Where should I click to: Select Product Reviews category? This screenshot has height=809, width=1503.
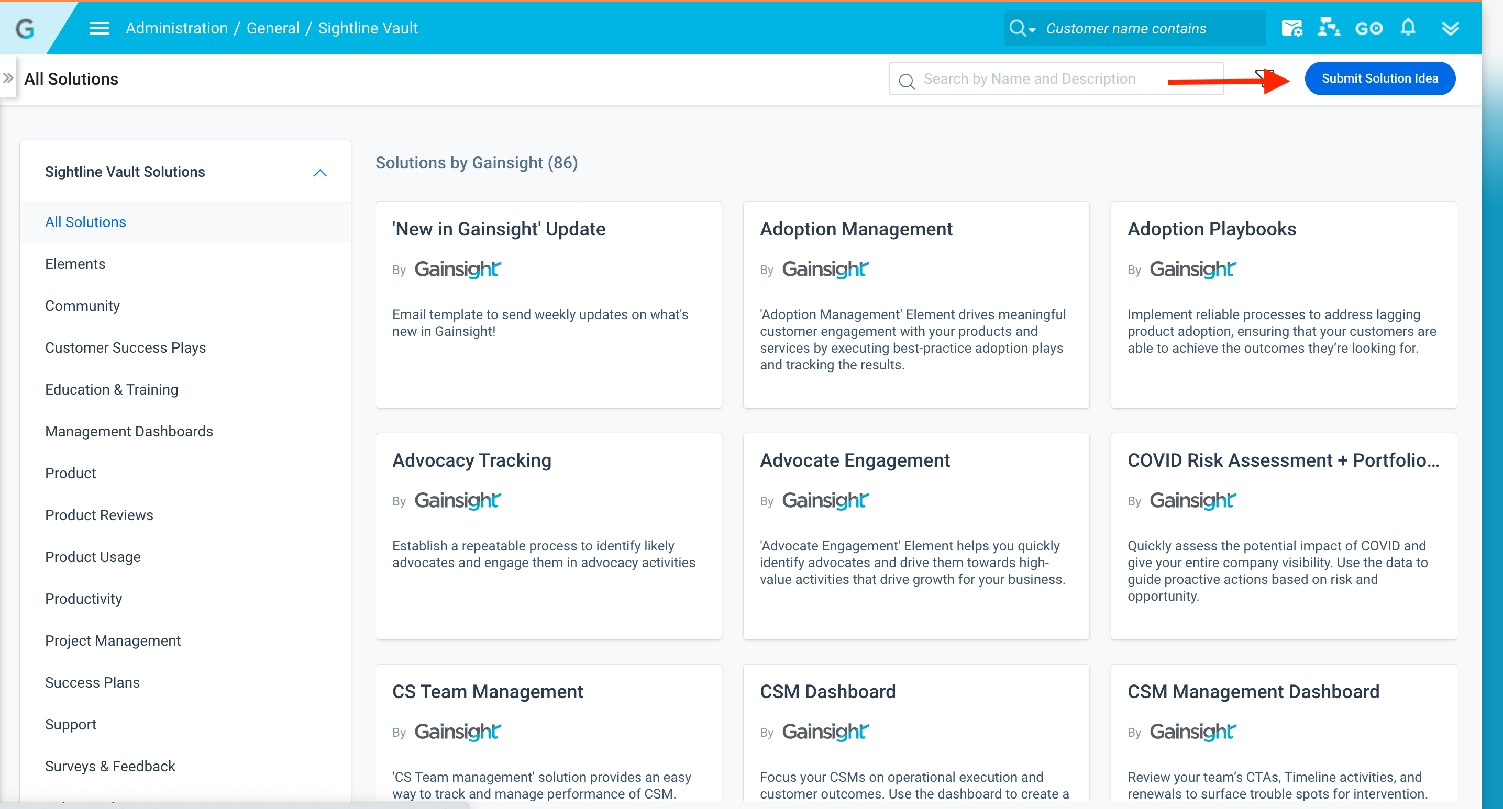point(185,515)
